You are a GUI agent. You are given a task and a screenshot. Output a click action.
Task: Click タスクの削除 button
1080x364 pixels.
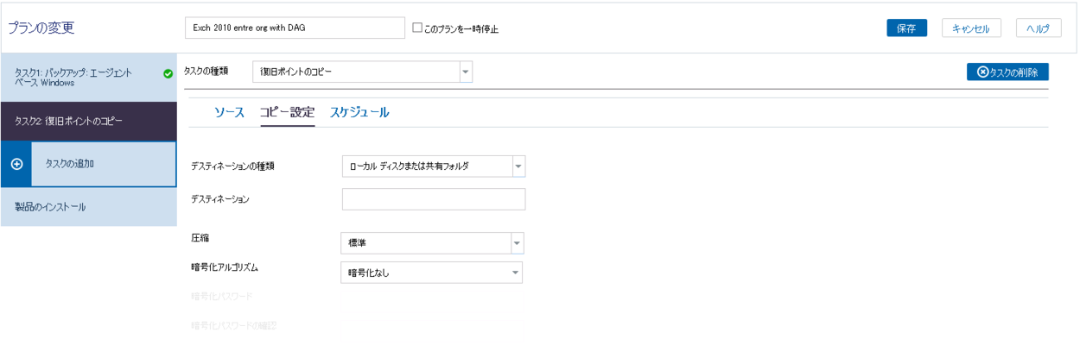pyautogui.click(x=1007, y=72)
